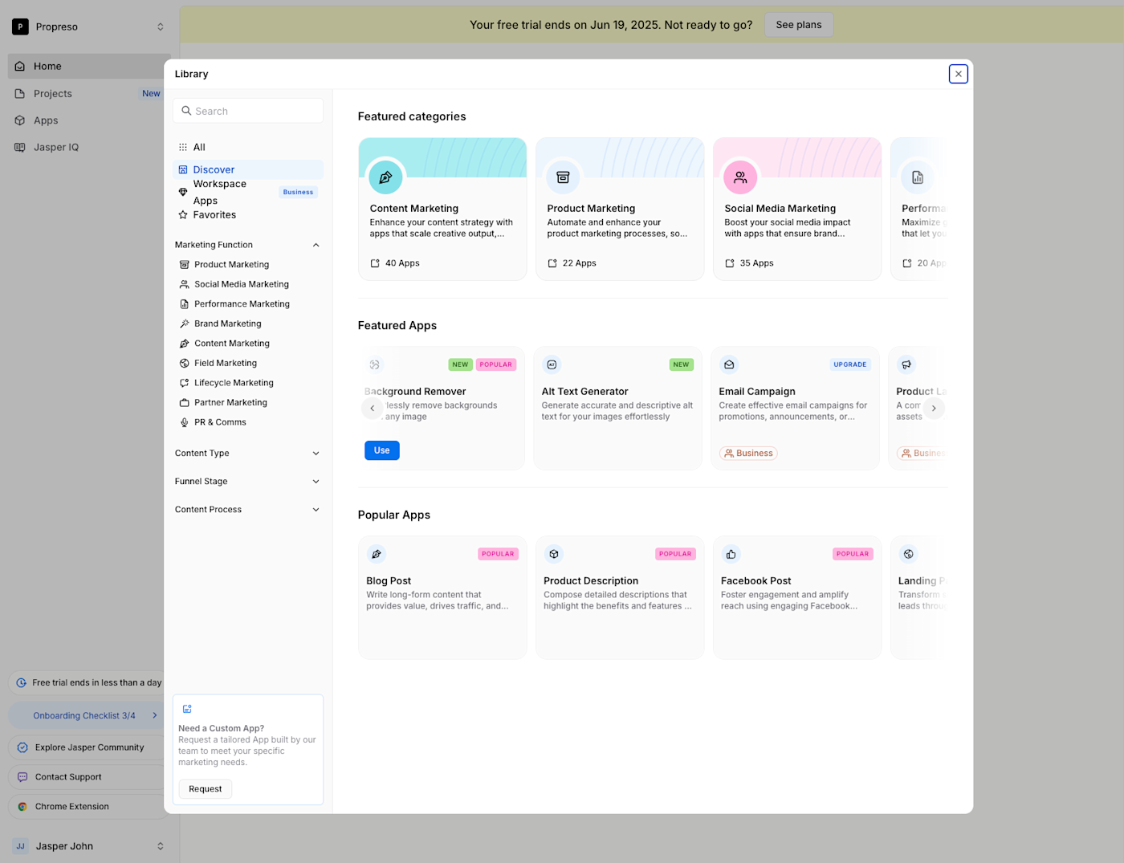Open Favorites in Library sidebar
Image resolution: width=1124 pixels, height=863 pixels.
pyautogui.click(x=247, y=215)
